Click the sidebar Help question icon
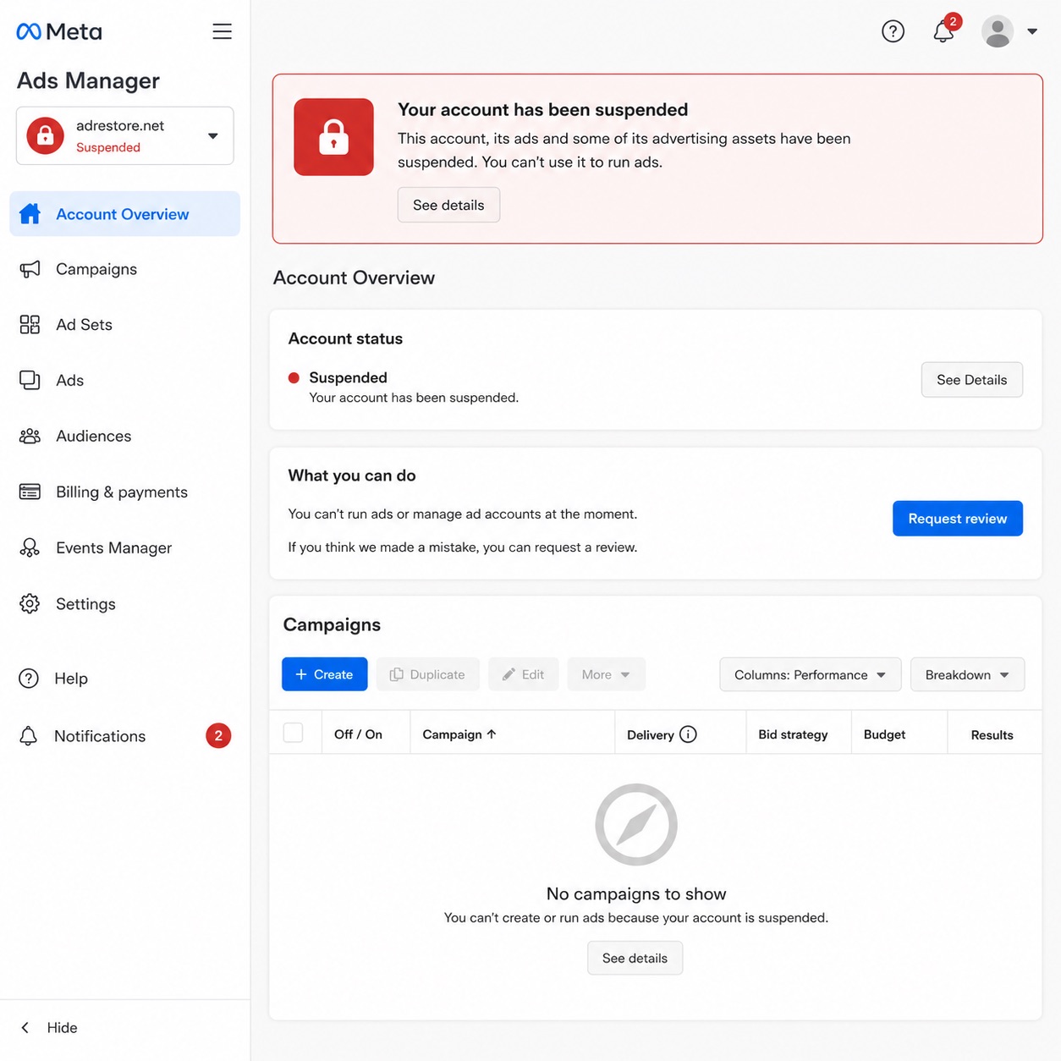Screen dimensions: 1061x1061 pos(29,679)
